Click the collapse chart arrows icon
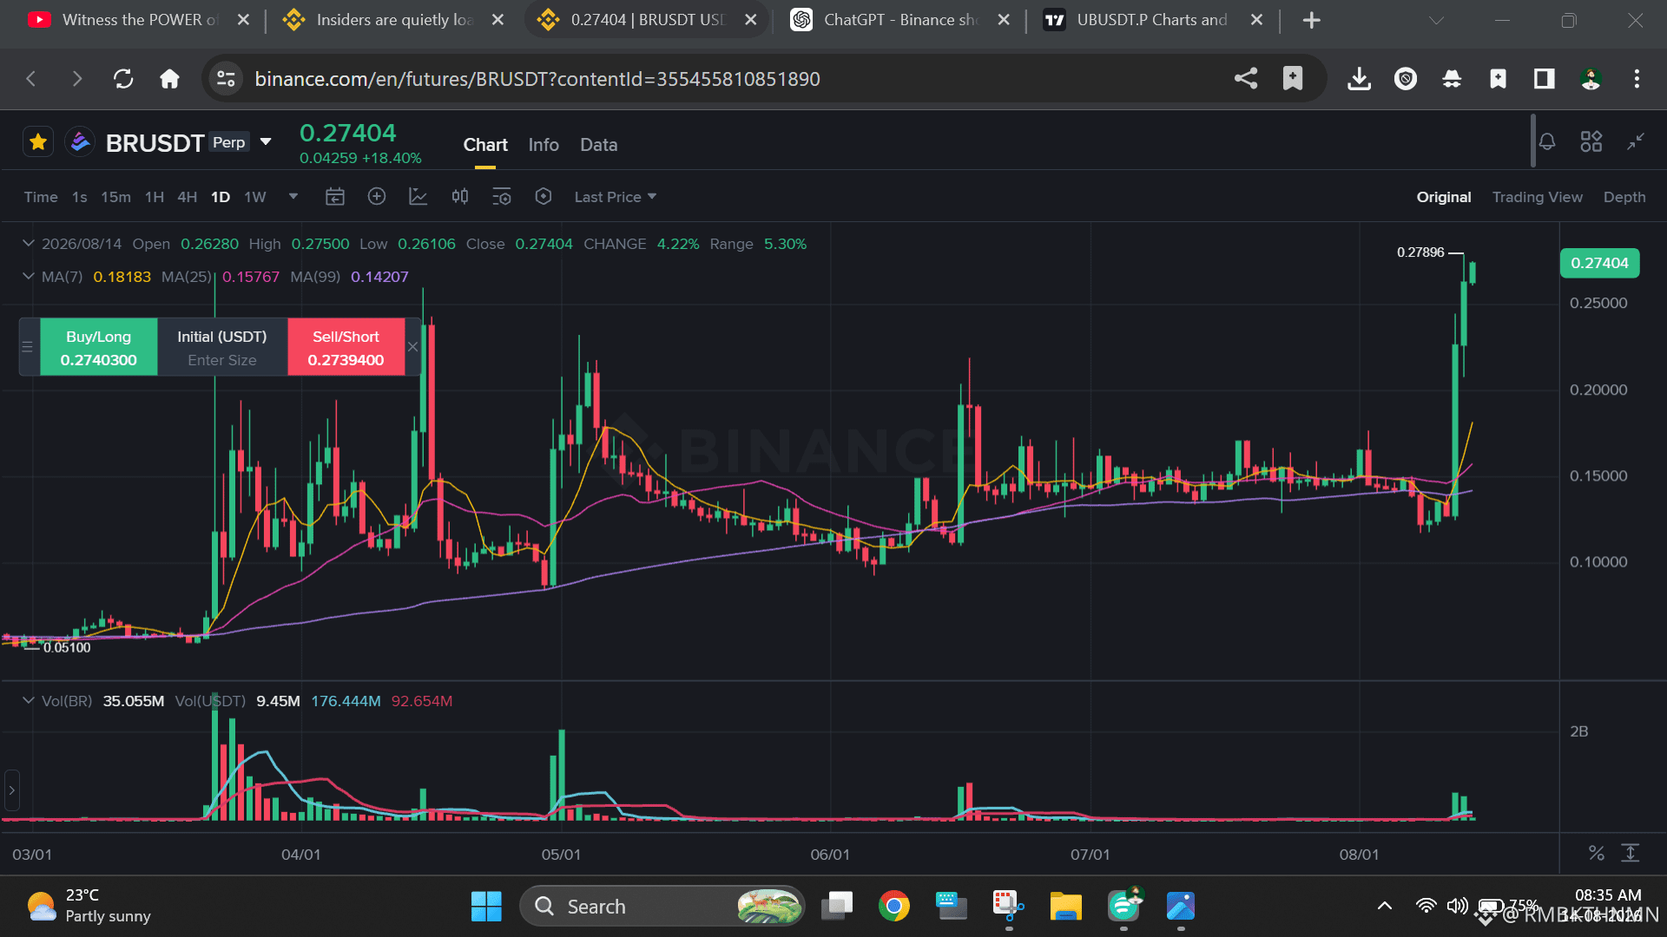This screenshot has width=1667, height=937. (x=1636, y=141)
